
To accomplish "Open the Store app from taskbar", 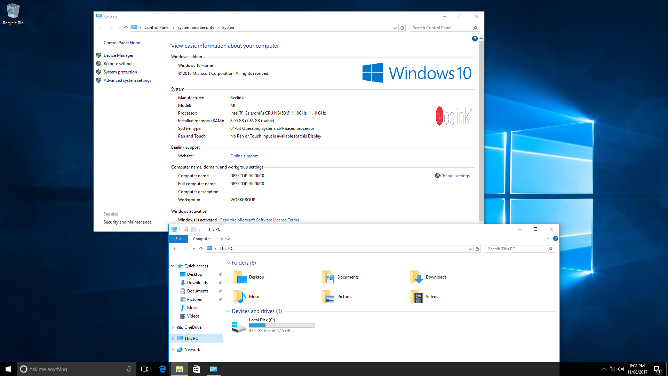I will 196,369.
